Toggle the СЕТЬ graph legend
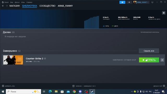This screenshot has height=94, width=167. [x=106, y=26]
